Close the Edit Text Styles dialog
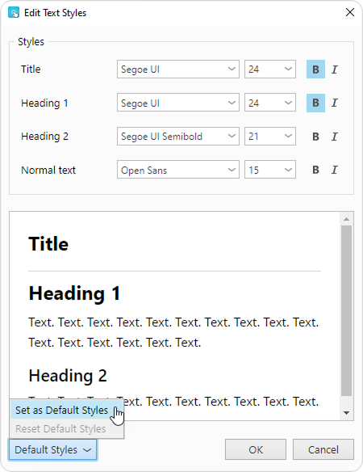Image resolution: width=363 pixels, height=472 pixels. tap(350, 12)
